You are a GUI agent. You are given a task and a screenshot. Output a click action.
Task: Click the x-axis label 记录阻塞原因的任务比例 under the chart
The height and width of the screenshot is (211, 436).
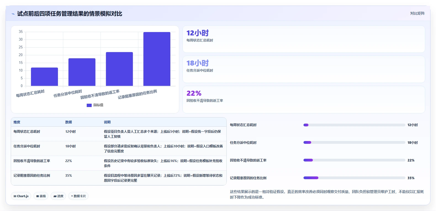[137, 95]
